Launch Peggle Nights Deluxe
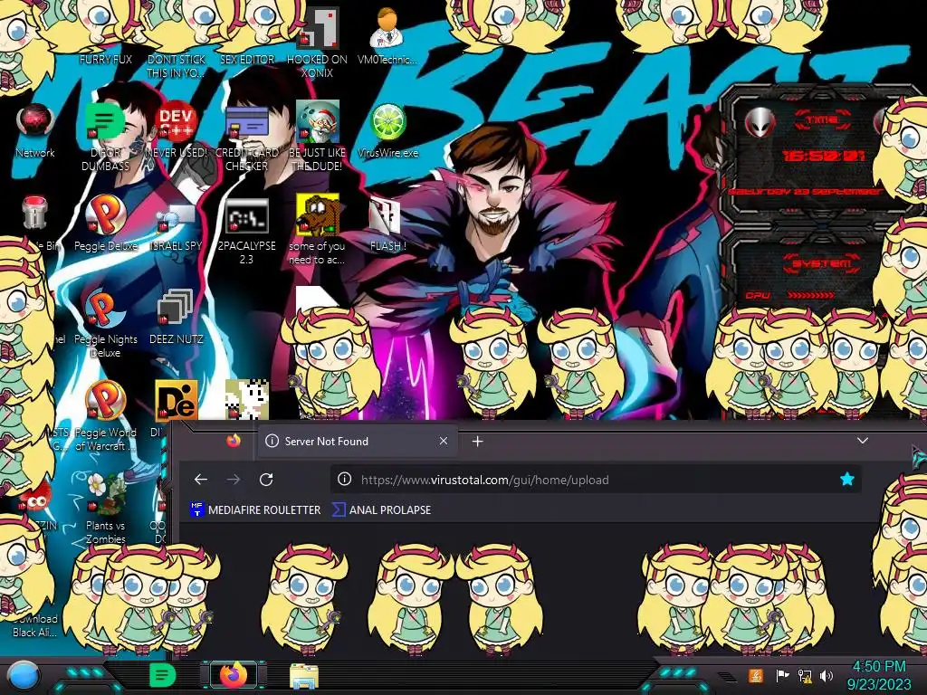The image size is (927, 695). pos(105,309)
